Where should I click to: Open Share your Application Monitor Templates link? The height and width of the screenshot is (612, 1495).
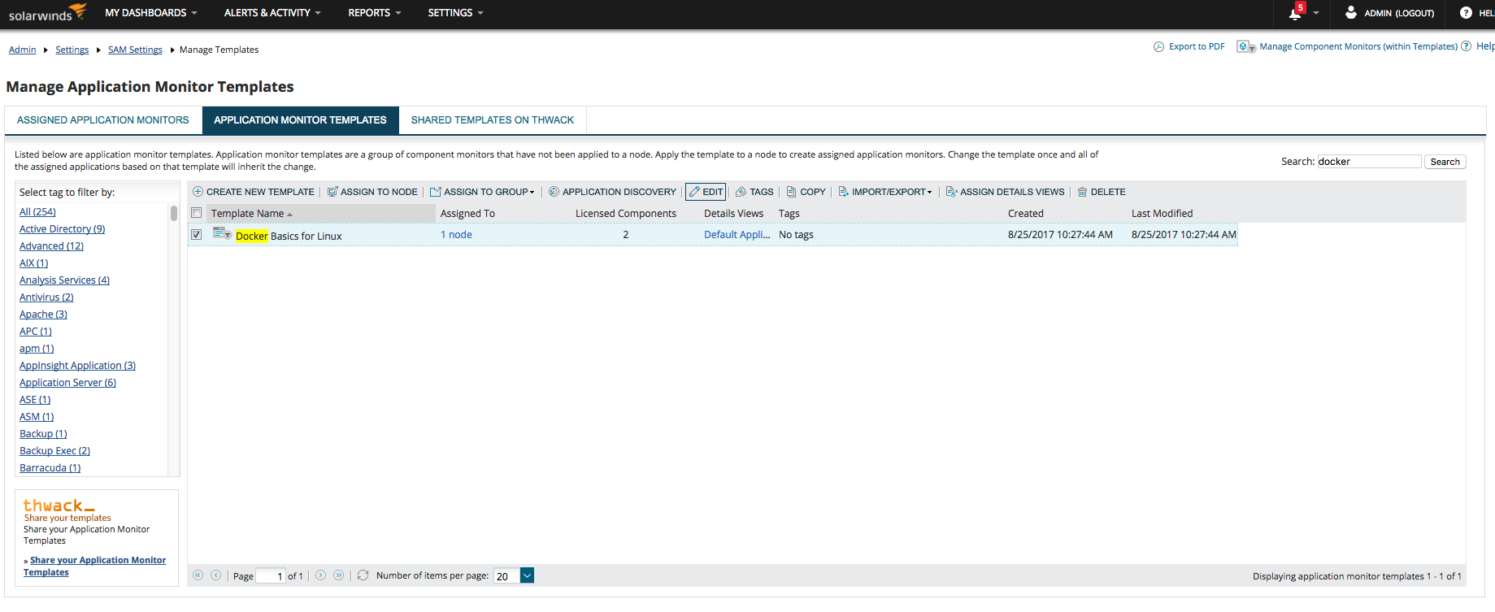tap(94, 566)
